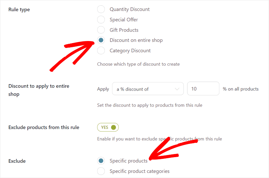
Task: Click the Gift Products label text
Action: click(x=124, y=30)
